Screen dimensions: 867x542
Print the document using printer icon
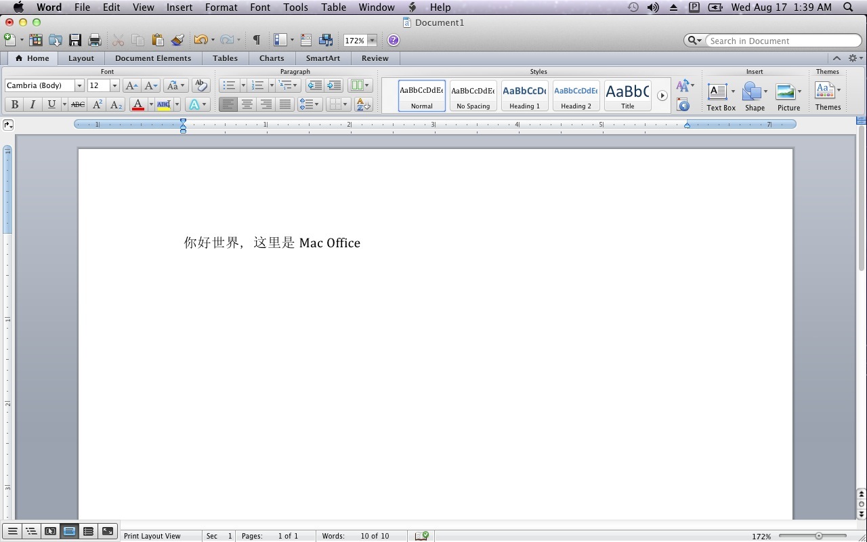[x=95, y=40]
